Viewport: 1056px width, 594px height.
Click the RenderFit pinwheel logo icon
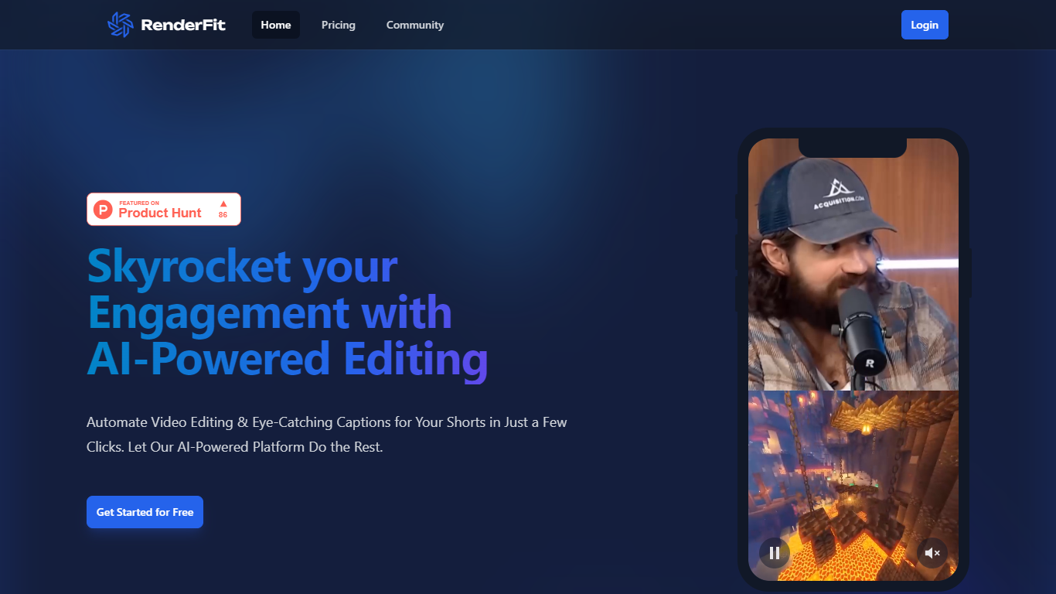tap(120, 25)
